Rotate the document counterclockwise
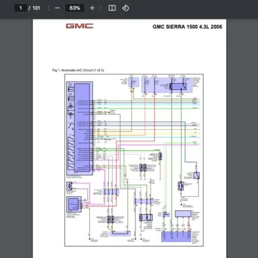This screenshot has height=258, width=258. coord(126,8)
